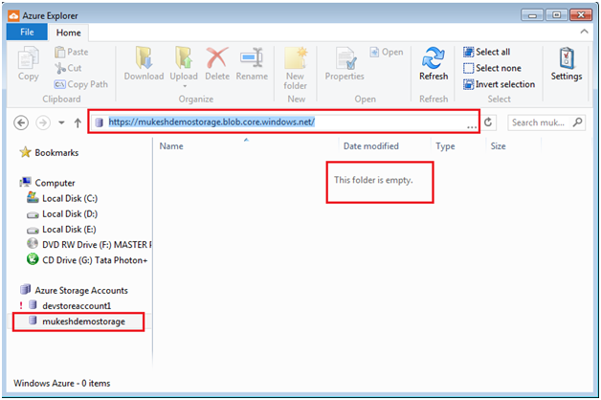Image resolution: width=601 pixels, height=400 pixels.
Task: Click Select all in the Select group
Action: pos(487,52)
